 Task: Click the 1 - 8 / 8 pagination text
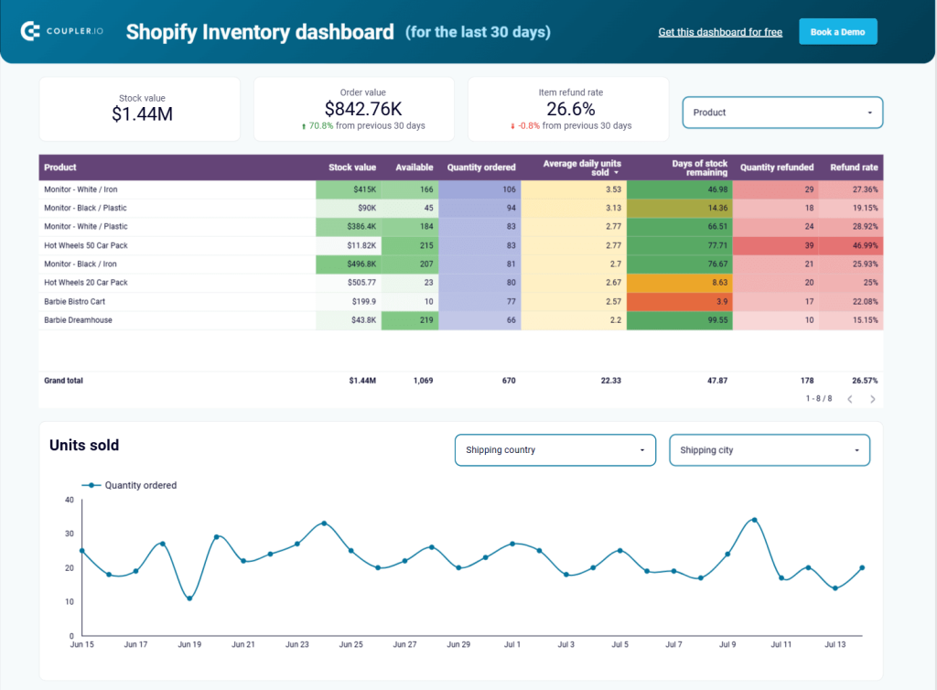818,398
